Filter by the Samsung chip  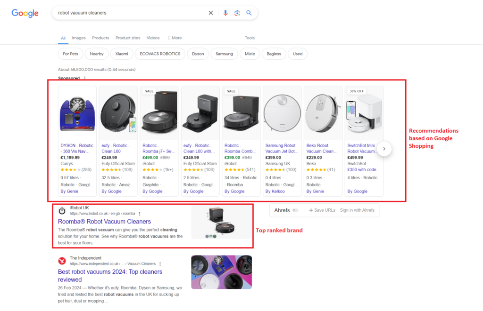224,54
